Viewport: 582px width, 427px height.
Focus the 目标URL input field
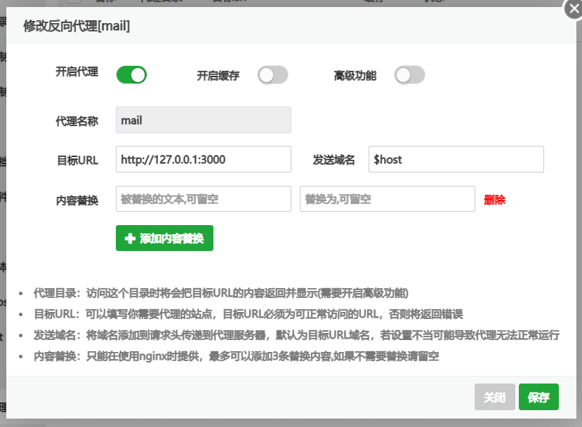click(x=203, y=159)
